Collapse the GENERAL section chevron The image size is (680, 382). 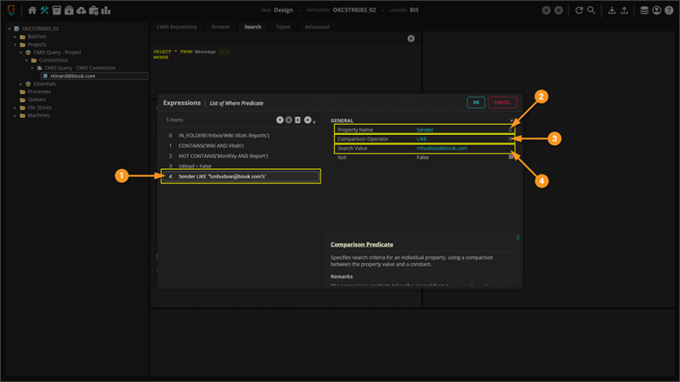(512, 121)
